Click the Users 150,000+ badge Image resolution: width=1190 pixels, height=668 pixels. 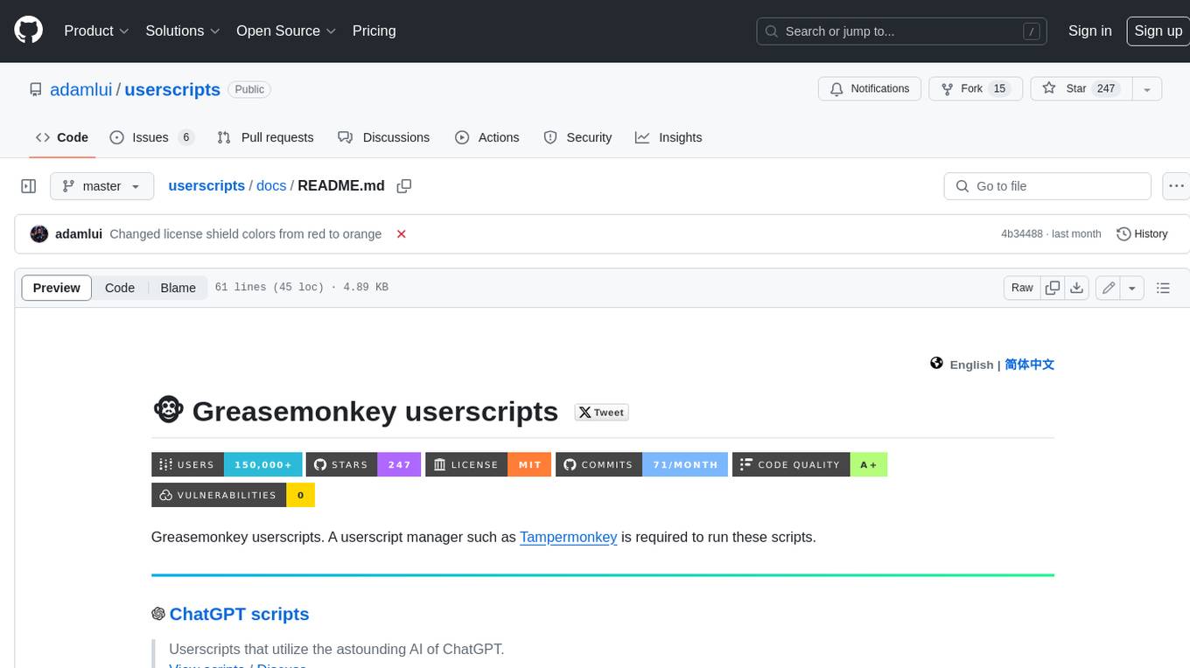[x=227, y=464]
